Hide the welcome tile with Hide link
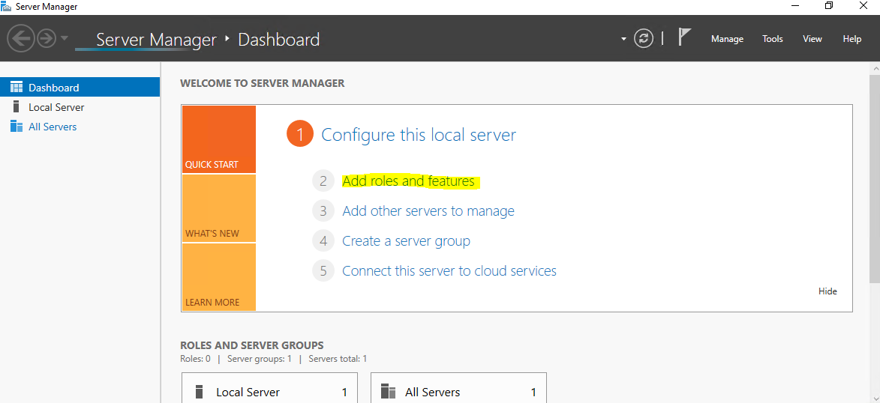Viewport: 880px width, 403px height. coord(827,291)
